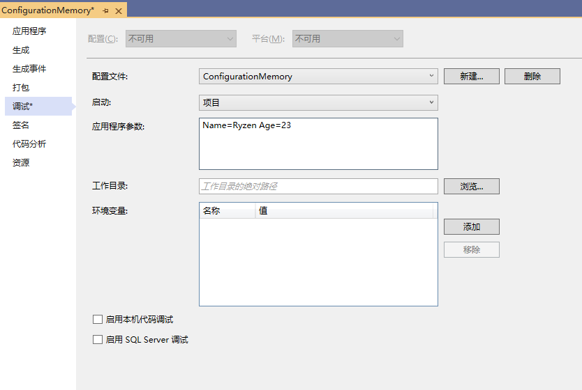Click the 名称 column header
This screenshot has width=582, height=390.
pyautogui.click(x=227, y=211)
